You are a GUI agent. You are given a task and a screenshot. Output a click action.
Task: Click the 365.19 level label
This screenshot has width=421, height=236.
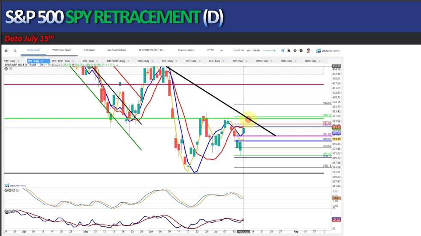pos(327,166)
